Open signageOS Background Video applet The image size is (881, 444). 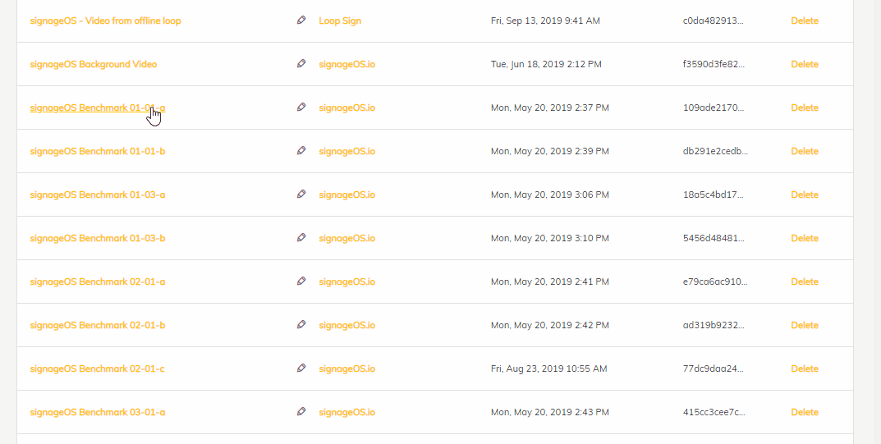tap(94, 64)
